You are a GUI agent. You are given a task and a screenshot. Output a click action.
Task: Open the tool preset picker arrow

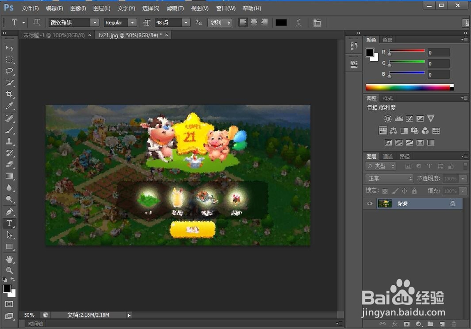tap(24, 23)
